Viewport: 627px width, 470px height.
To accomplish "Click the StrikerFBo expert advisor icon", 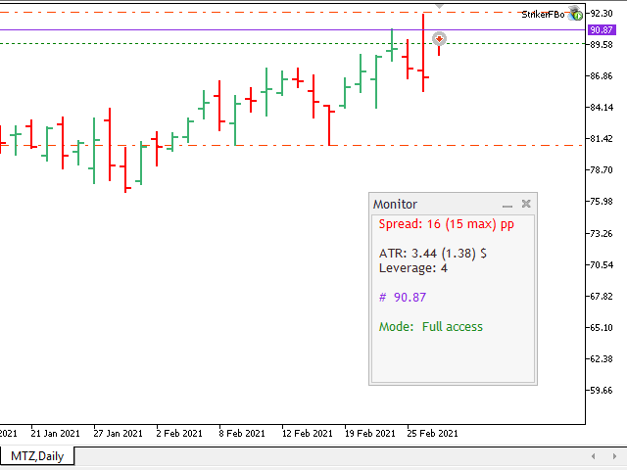I will pos(575,14).
